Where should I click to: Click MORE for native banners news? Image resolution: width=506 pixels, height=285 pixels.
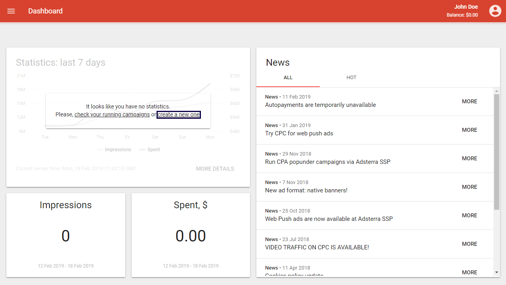(x=469, y=187)
